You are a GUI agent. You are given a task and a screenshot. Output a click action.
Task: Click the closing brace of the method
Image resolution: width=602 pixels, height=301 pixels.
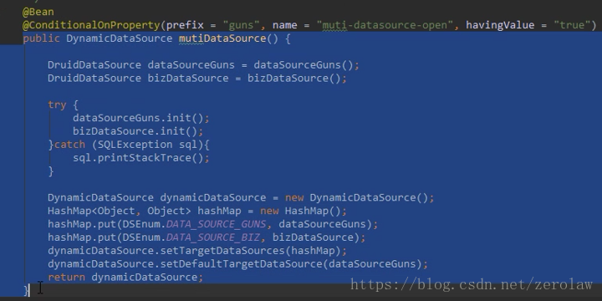(x=26, y=291)
